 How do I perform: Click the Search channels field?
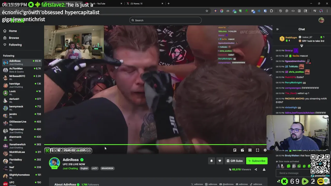tap(165, 20)
